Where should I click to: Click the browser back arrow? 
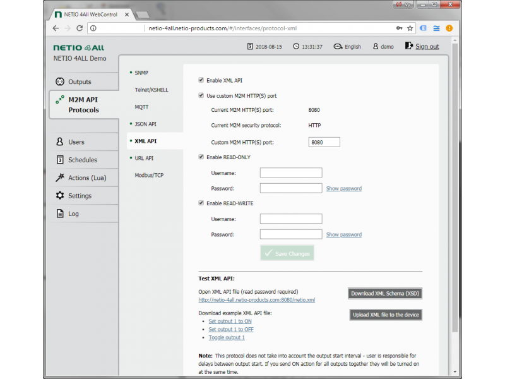click(56, 28)
